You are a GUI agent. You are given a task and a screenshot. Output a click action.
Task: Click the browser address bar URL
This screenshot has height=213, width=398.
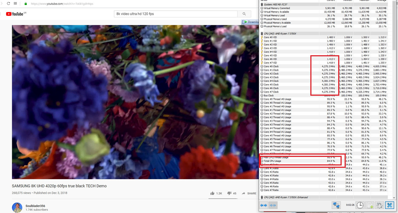62,4
